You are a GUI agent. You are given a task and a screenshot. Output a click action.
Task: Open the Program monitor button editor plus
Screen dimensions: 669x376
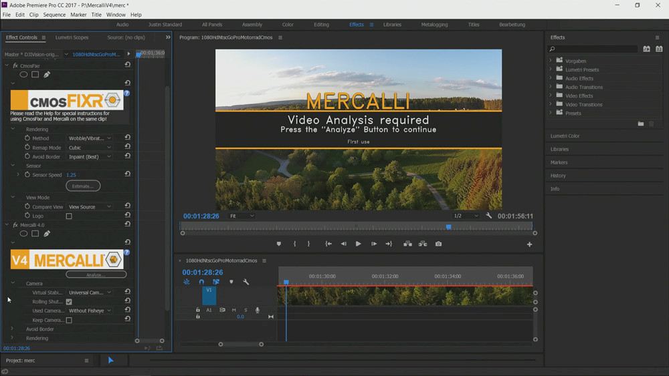(x=529, y=244)
